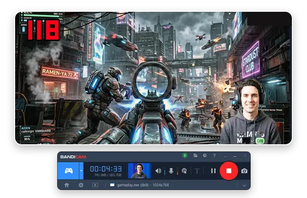
Task: Open the recording mode dropdown arrow
Action: tap(81, 171)
